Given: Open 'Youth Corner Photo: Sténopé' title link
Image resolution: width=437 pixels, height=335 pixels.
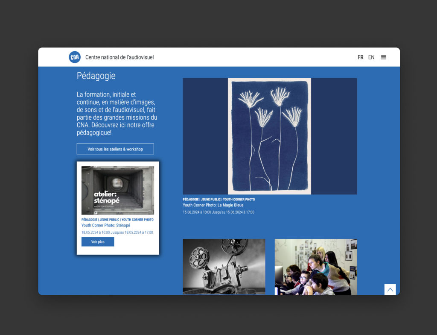Looking at the screenshot, I should [106, 225].
